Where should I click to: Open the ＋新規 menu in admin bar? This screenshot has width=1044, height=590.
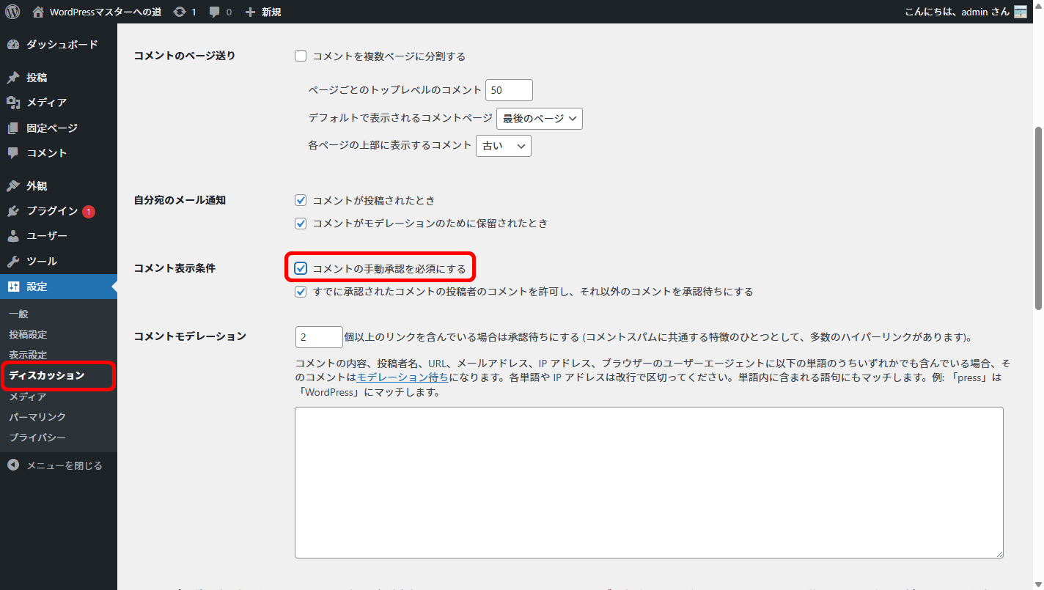click(263, 12)
